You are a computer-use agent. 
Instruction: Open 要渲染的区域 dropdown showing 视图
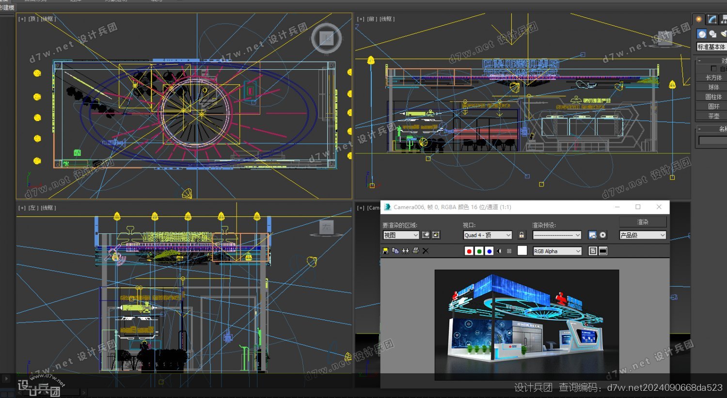coord(401,235)
